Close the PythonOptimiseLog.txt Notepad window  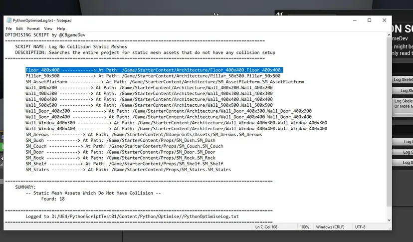coord(384,20)
